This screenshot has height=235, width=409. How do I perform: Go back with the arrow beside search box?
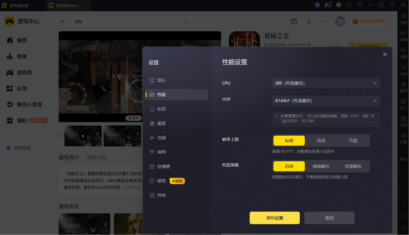pos(63,21)
